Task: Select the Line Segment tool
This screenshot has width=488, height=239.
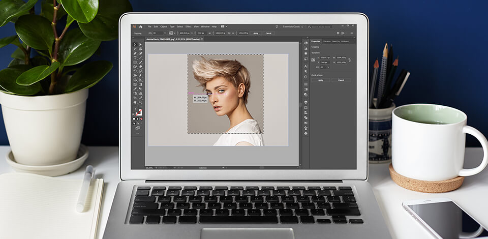Action: tap(140, 57)
